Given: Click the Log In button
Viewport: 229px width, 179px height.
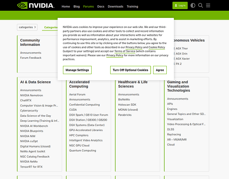Looking at the screenshot, I should click(180, 6).
